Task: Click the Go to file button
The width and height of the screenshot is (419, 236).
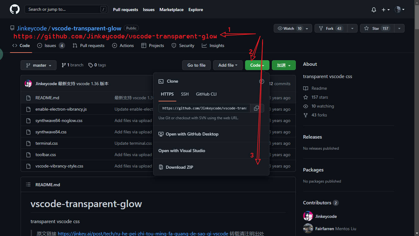Action: click(196, 65)
